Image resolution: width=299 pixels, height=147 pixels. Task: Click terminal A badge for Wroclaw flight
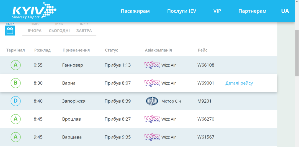[x=16, y=119]
